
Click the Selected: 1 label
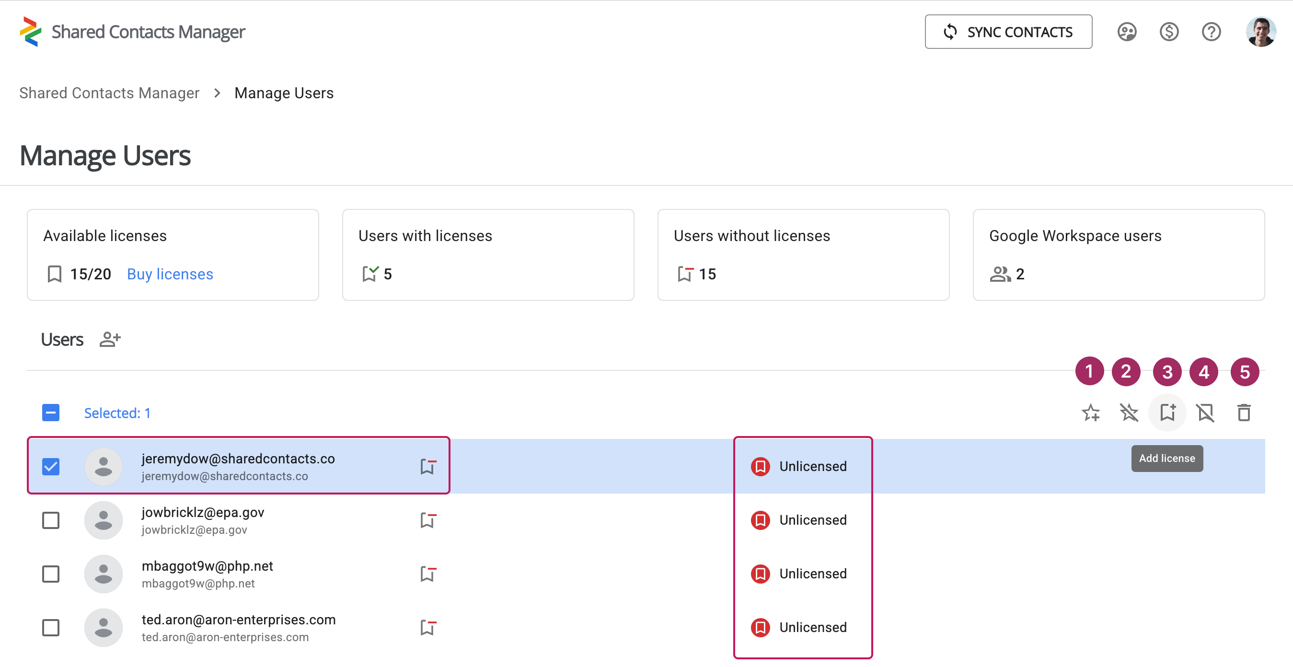[x=117, y=413]
